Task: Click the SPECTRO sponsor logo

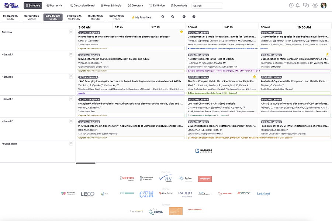Action: coord(127,178)
